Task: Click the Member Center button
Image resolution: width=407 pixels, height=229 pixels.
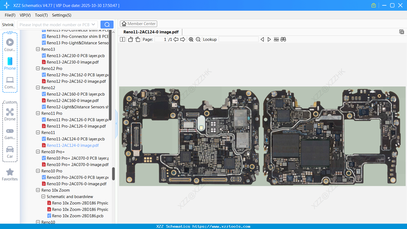Action: 138,23
